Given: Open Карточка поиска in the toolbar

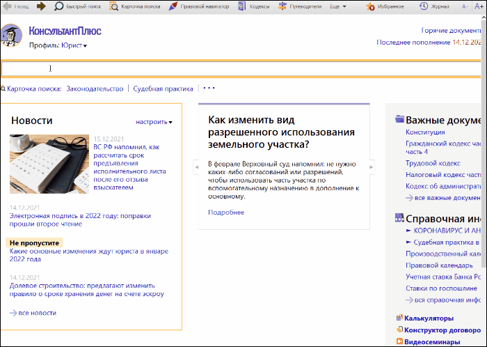Looking at the screenshot, I should [x=134, y=6].
